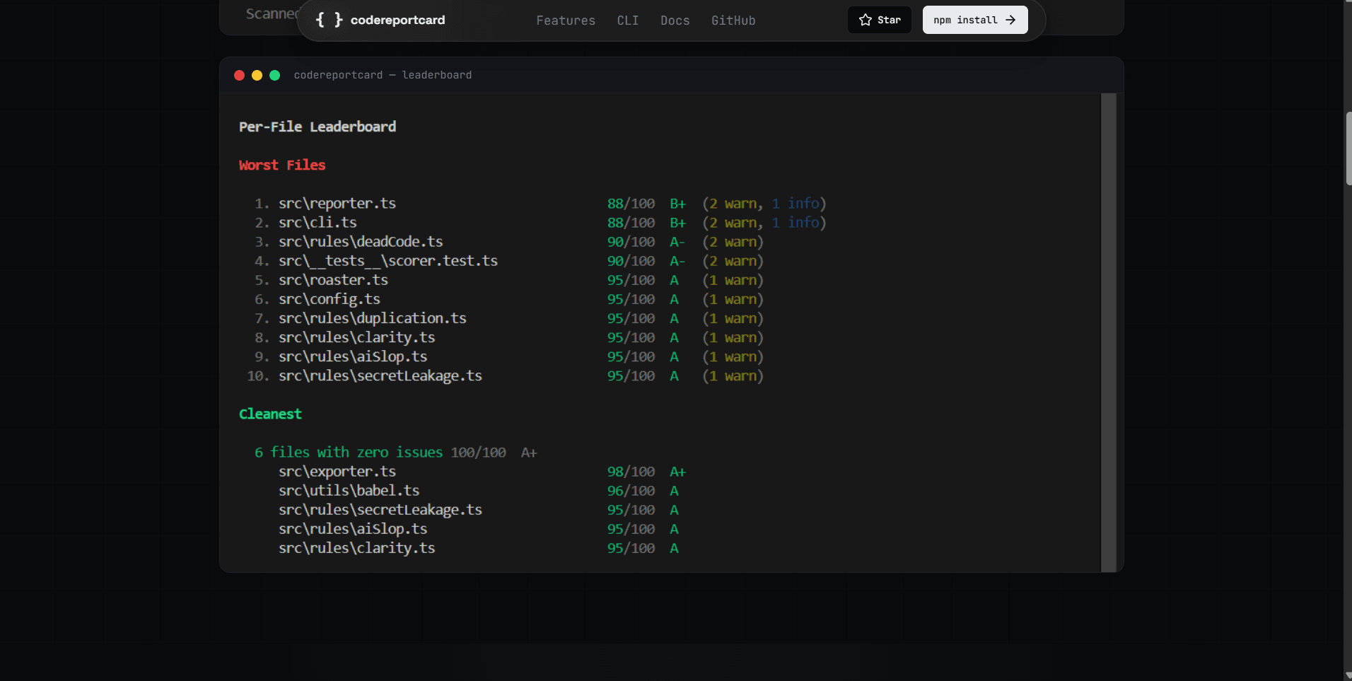
Task: Select src\reporter.ts in Worst Files list
Action: (x=337, y=203)
